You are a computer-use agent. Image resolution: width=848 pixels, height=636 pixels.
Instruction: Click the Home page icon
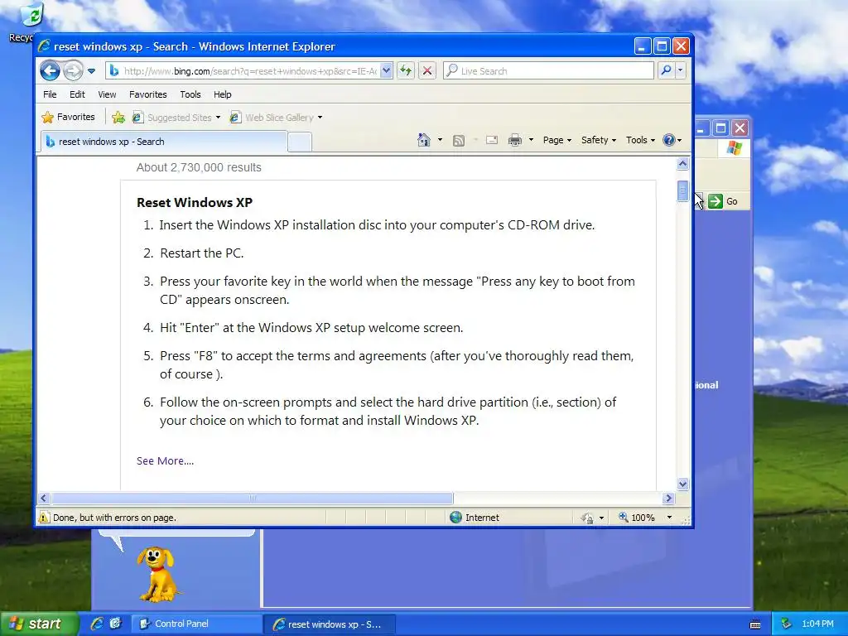tap(423, 140)
